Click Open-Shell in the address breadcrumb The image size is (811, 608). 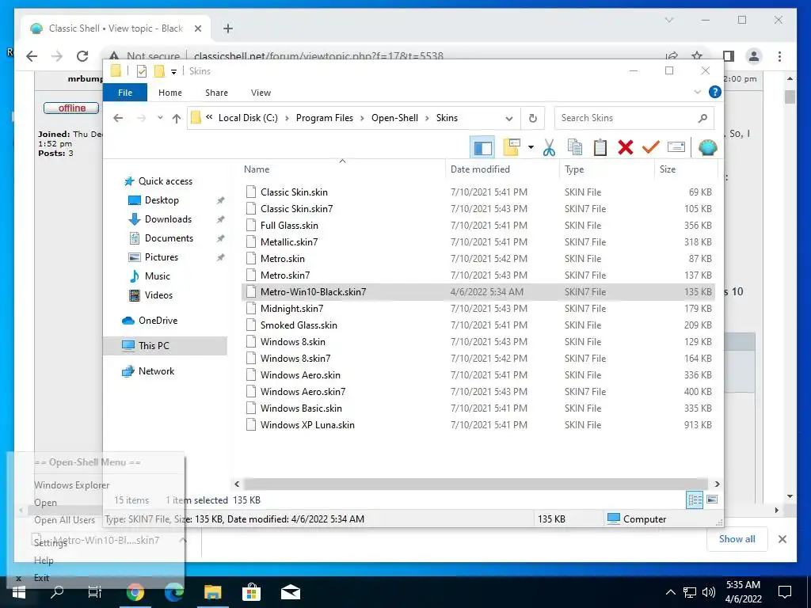pyautogui.click(x=394, y=118)
